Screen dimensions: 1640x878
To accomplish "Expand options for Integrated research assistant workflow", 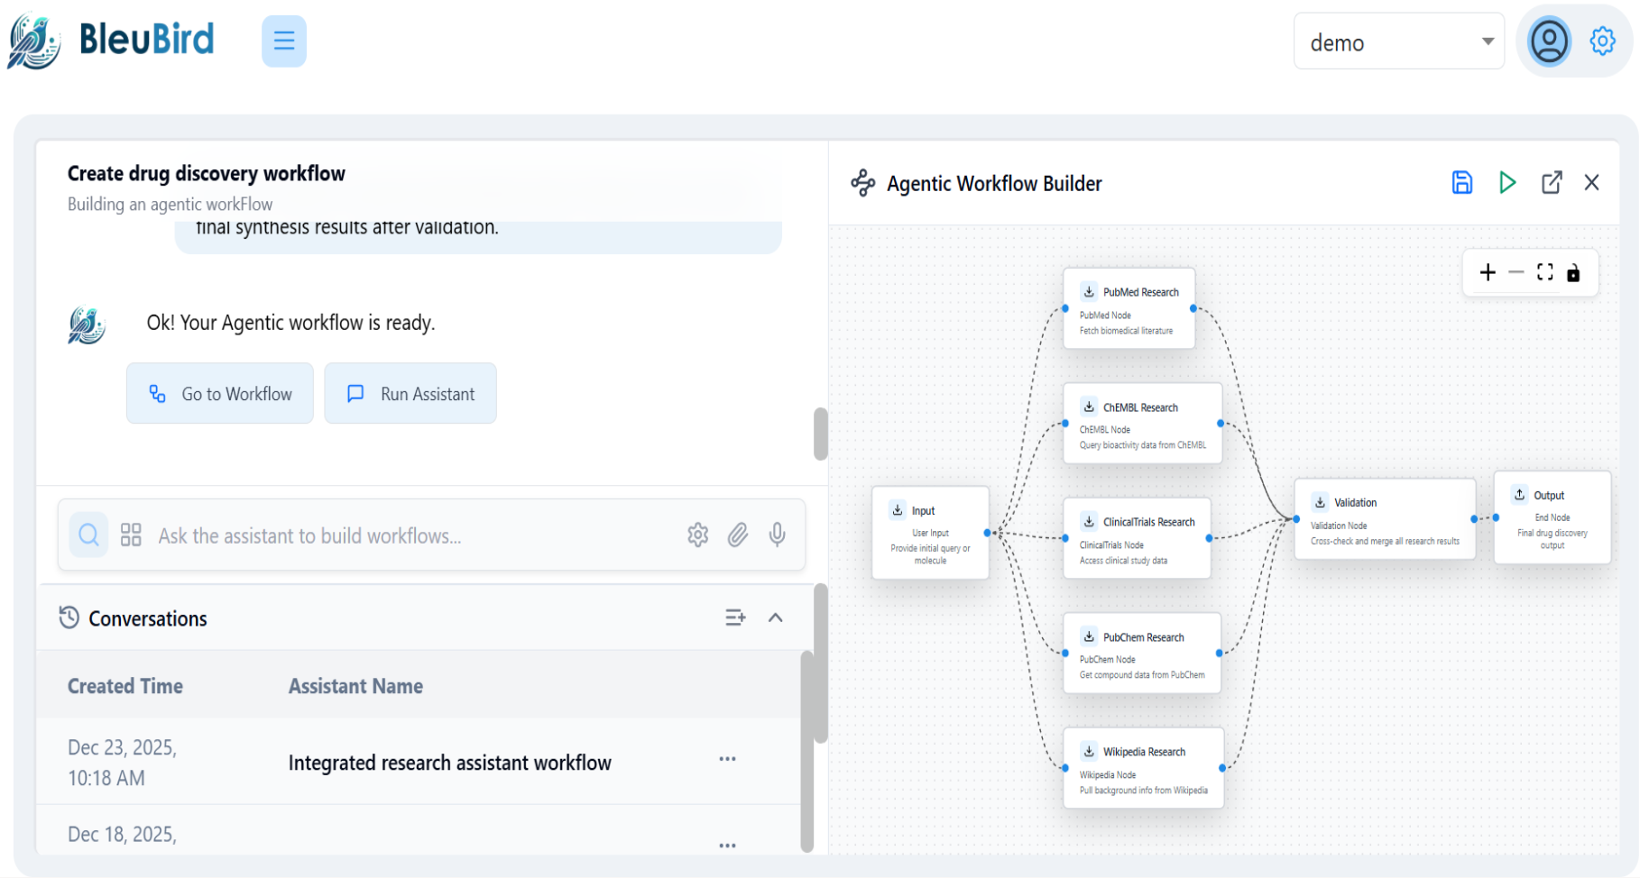I will click(727, 759).
